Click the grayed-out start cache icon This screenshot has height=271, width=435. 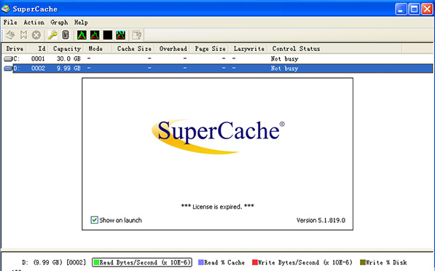10,35
